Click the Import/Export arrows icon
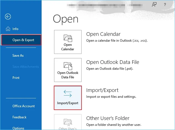Viewport: 175px width, 130px height. (x=68, y=94)
